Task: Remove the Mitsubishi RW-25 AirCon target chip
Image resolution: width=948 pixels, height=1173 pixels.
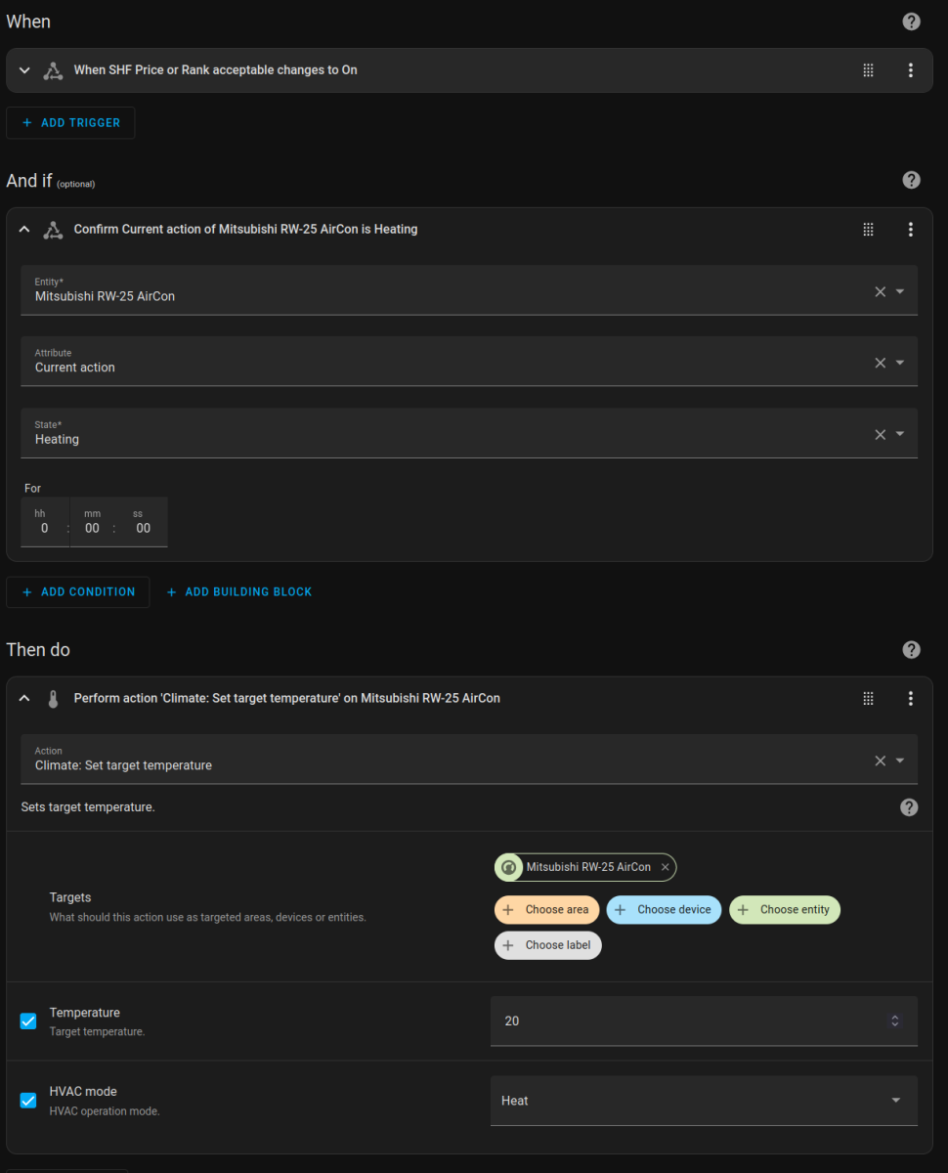Action: (x=666, y=867)
